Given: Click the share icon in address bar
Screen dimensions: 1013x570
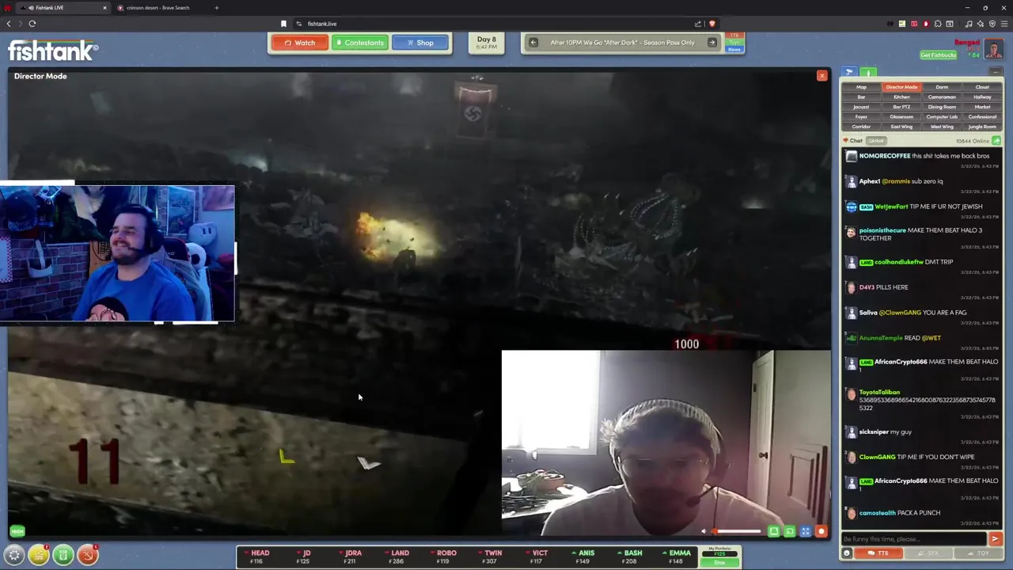Looking at the screenshot, I should (x=698, y=24).
